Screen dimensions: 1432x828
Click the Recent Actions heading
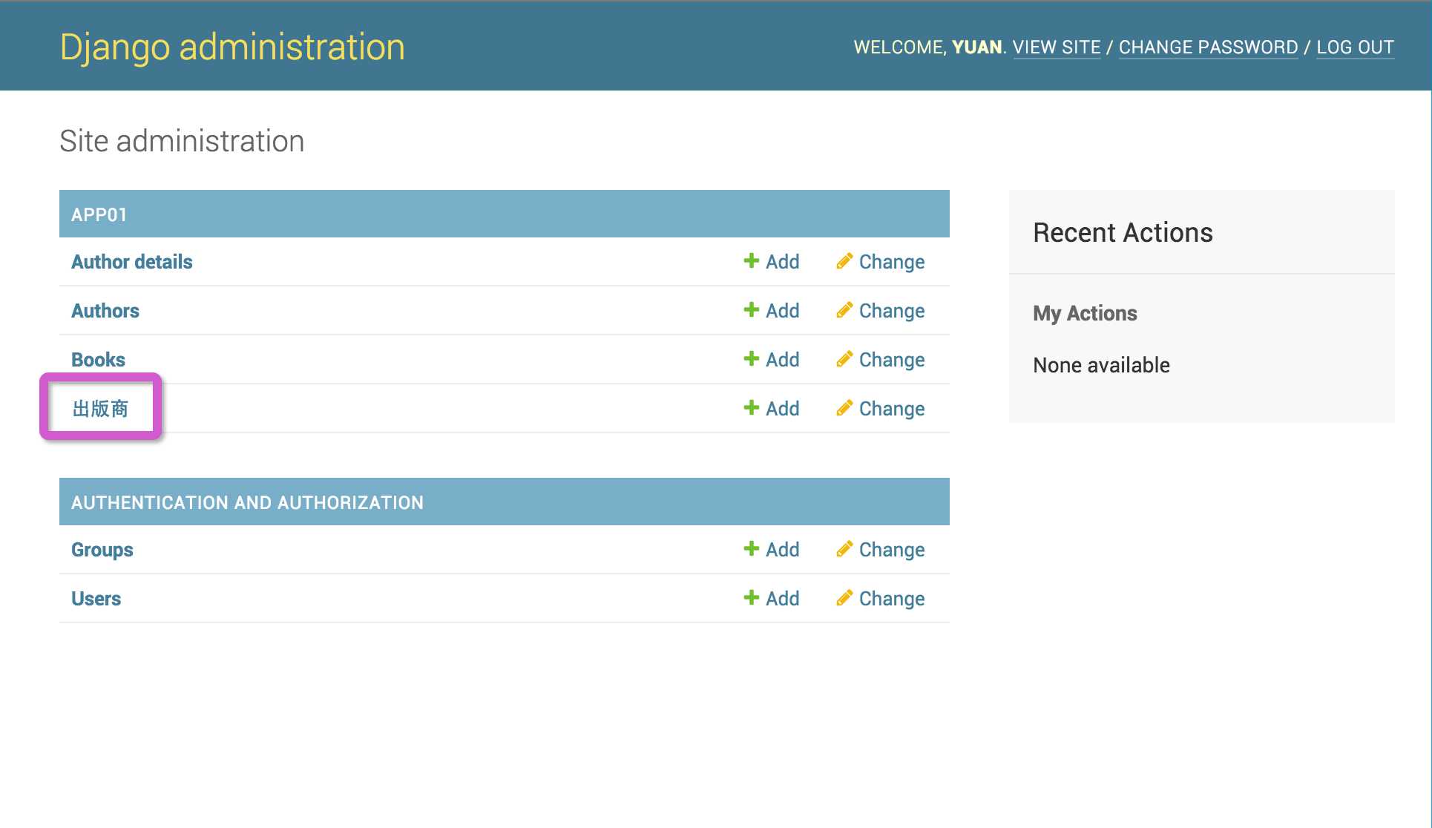click(1123, 233)
